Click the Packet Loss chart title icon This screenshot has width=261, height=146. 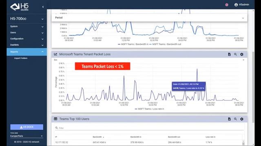click(x=55, y=54)
